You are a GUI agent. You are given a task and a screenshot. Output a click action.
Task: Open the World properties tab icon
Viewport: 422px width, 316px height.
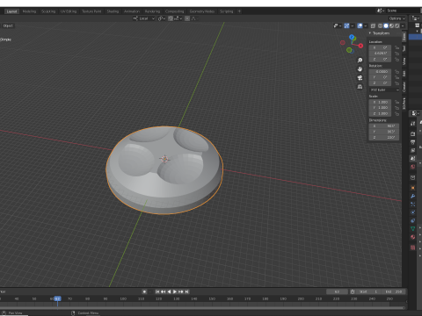tap(412, 167)
